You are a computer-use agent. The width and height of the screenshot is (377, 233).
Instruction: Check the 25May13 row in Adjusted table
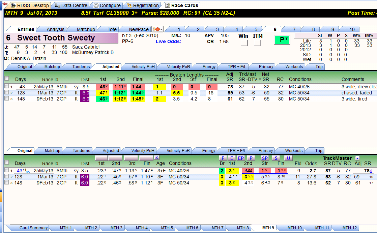(x=7, y=86)
